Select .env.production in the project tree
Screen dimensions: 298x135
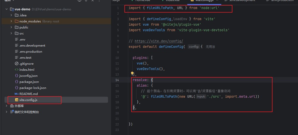tap(31, 52)
